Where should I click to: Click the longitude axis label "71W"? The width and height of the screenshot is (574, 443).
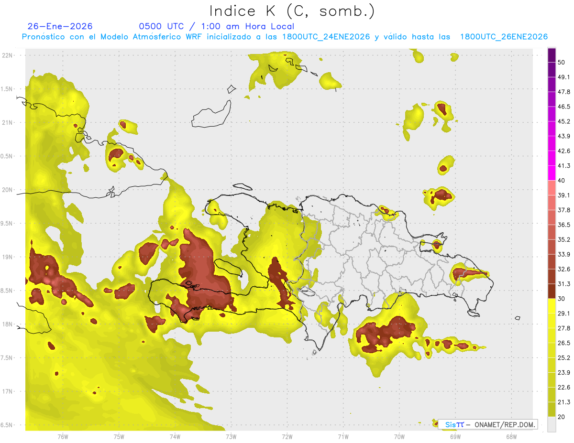point(343,436)
